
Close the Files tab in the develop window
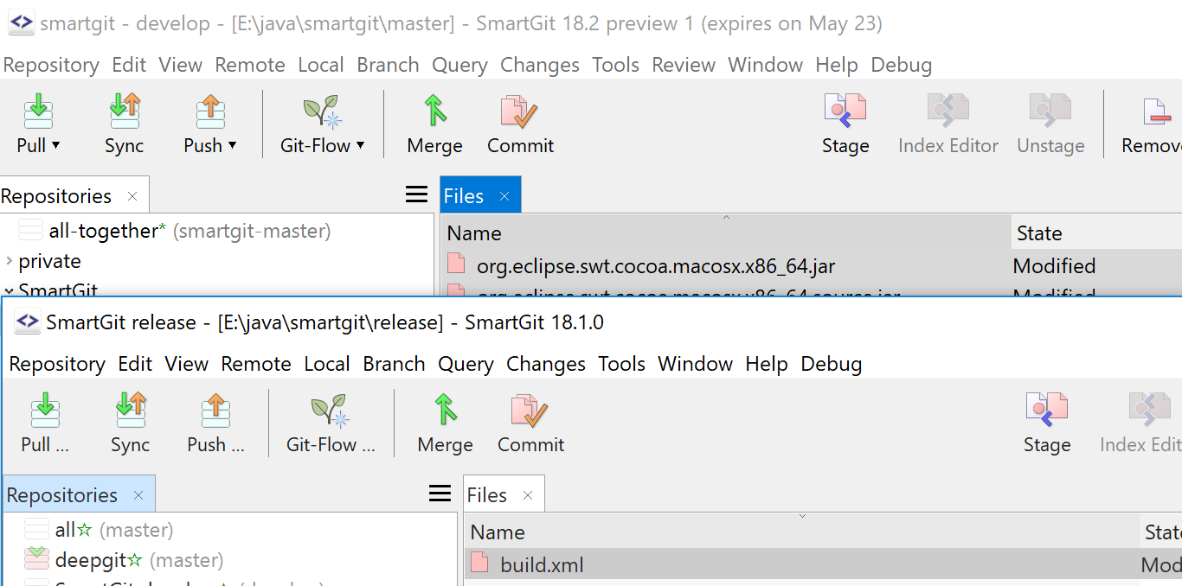(x=504, y=196)
